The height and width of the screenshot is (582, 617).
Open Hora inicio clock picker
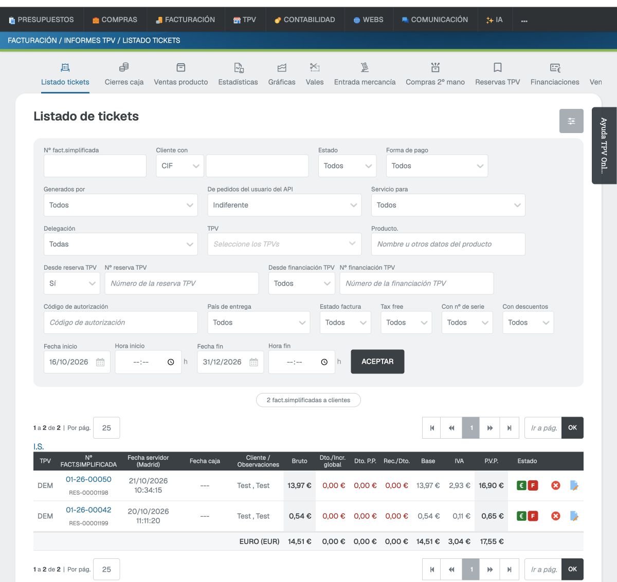(171, 362)
